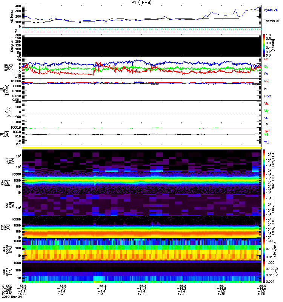Screen dimensions: 283x302
Task: Click the 1800 time tick label
Action: pyautogui.click(x=261, y=294)
